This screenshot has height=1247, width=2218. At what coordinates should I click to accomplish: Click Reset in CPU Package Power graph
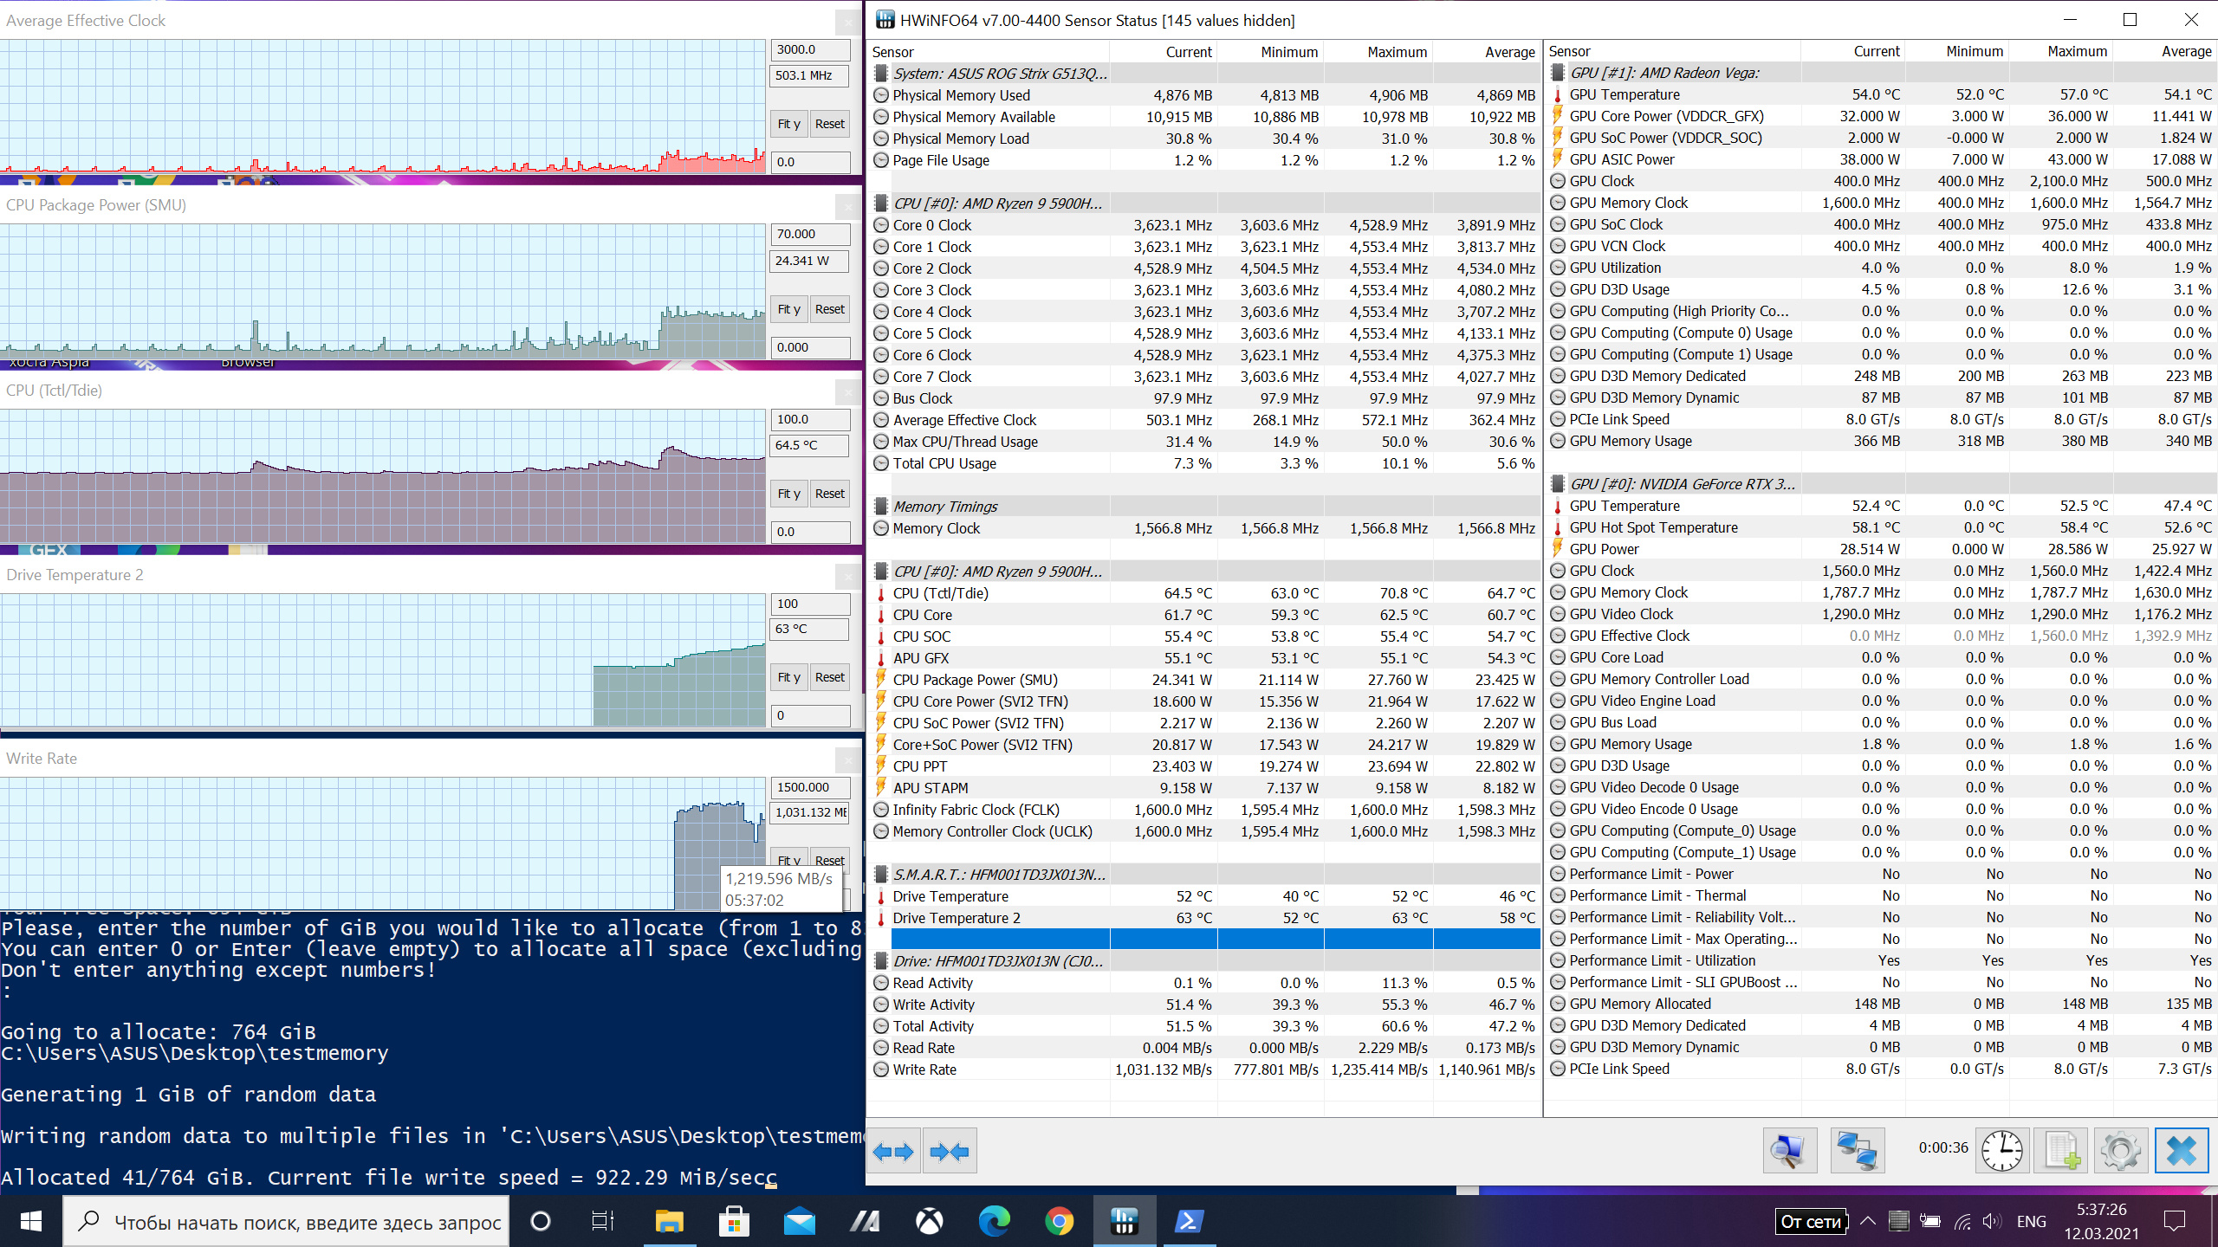point(830,309)
